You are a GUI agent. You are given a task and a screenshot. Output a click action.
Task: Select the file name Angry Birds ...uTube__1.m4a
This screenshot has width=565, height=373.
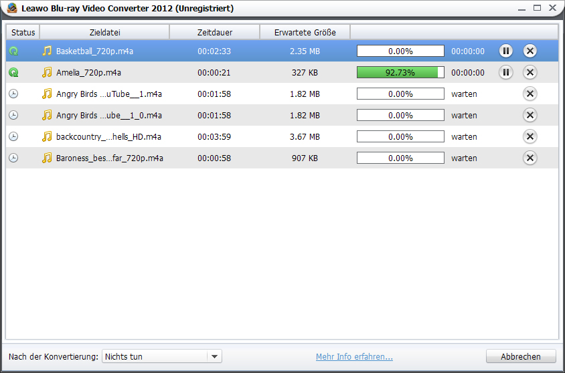pyautogui.click(x=109, y=94)
